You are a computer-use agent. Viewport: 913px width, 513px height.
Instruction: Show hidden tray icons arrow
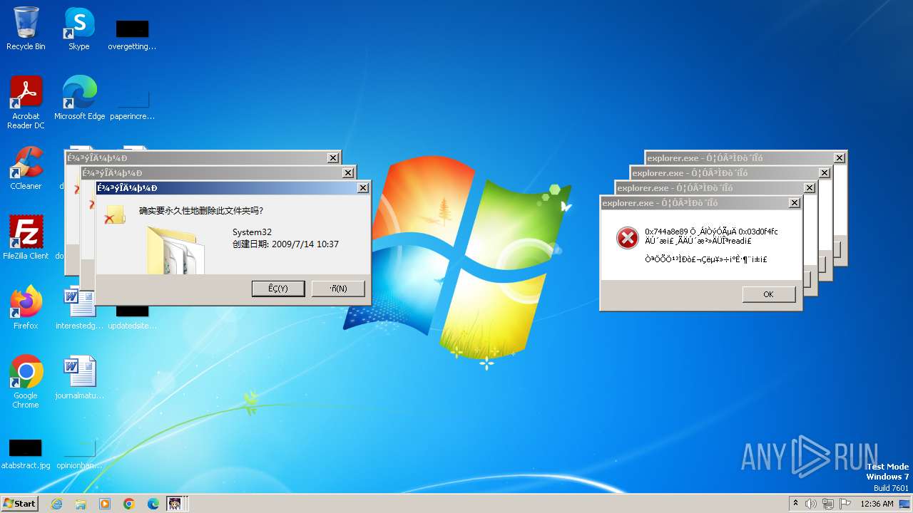pyautogui.click(x=795, y=504)
